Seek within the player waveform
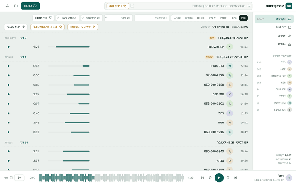This screenshot has width=296, height=185. point(111,178)
